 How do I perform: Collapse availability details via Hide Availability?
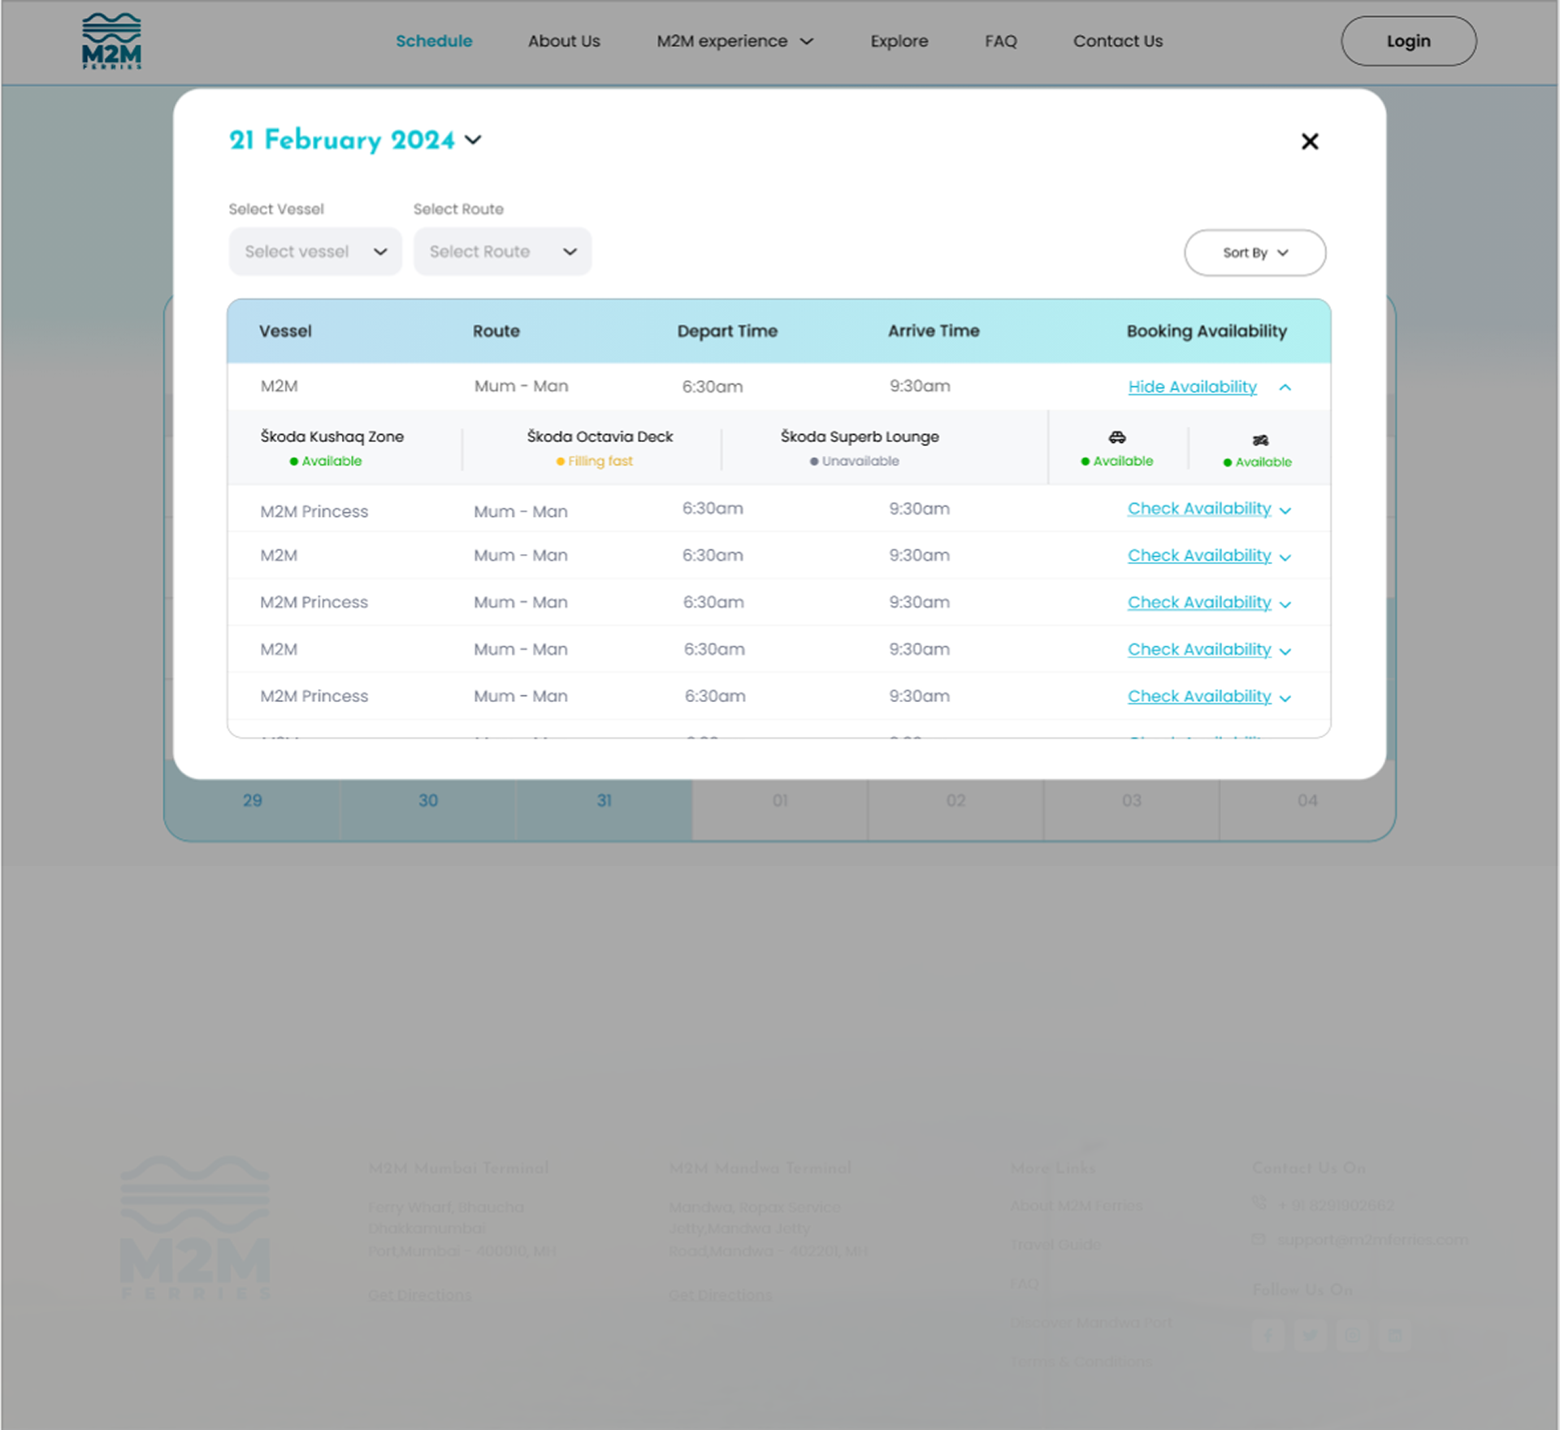(1192, 387)
